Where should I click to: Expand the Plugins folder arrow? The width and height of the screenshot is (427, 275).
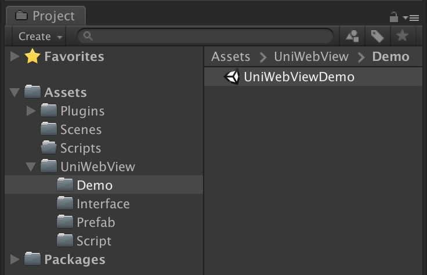(x=31, y=111)
